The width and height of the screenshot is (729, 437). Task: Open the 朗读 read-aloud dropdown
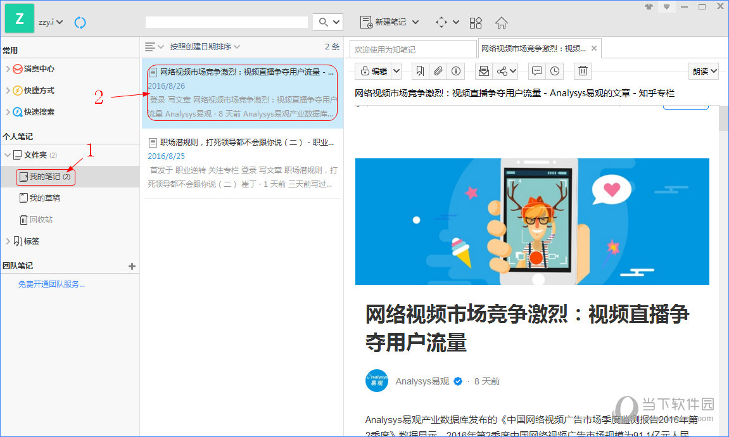(x=703, y=71)
